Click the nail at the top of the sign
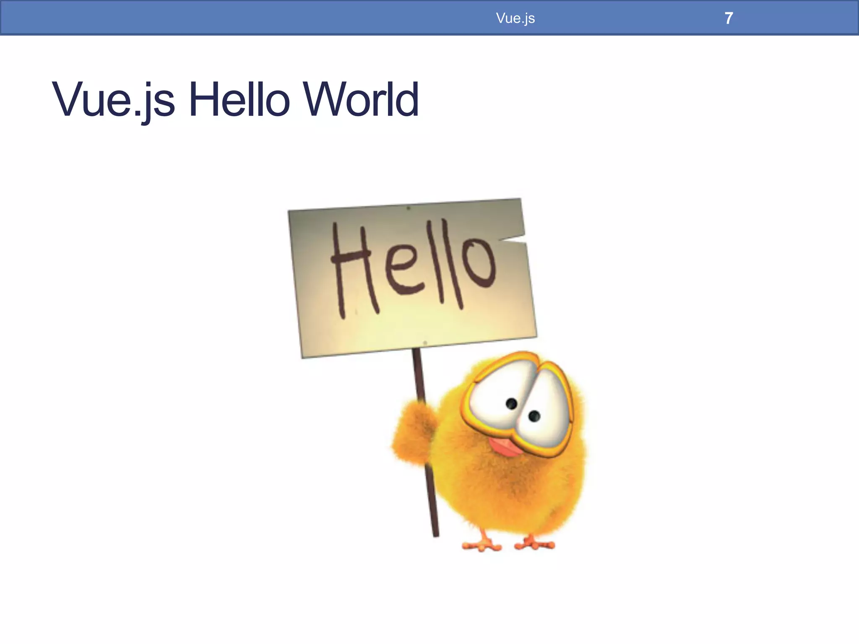The width and height of the screenshot is (859, 644). tap(408, 208)
